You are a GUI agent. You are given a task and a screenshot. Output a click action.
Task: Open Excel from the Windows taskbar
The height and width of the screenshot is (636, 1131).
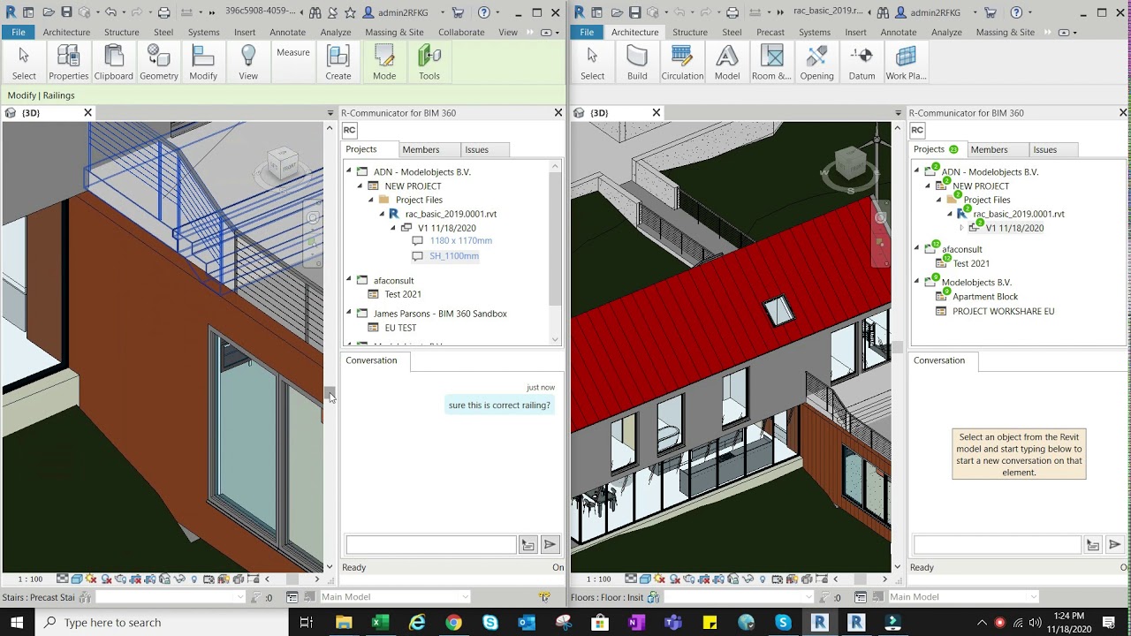tap(380, 623)
